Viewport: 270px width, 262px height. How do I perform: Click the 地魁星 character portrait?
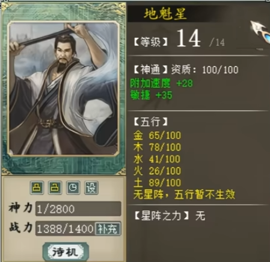(x=64, y=89)
